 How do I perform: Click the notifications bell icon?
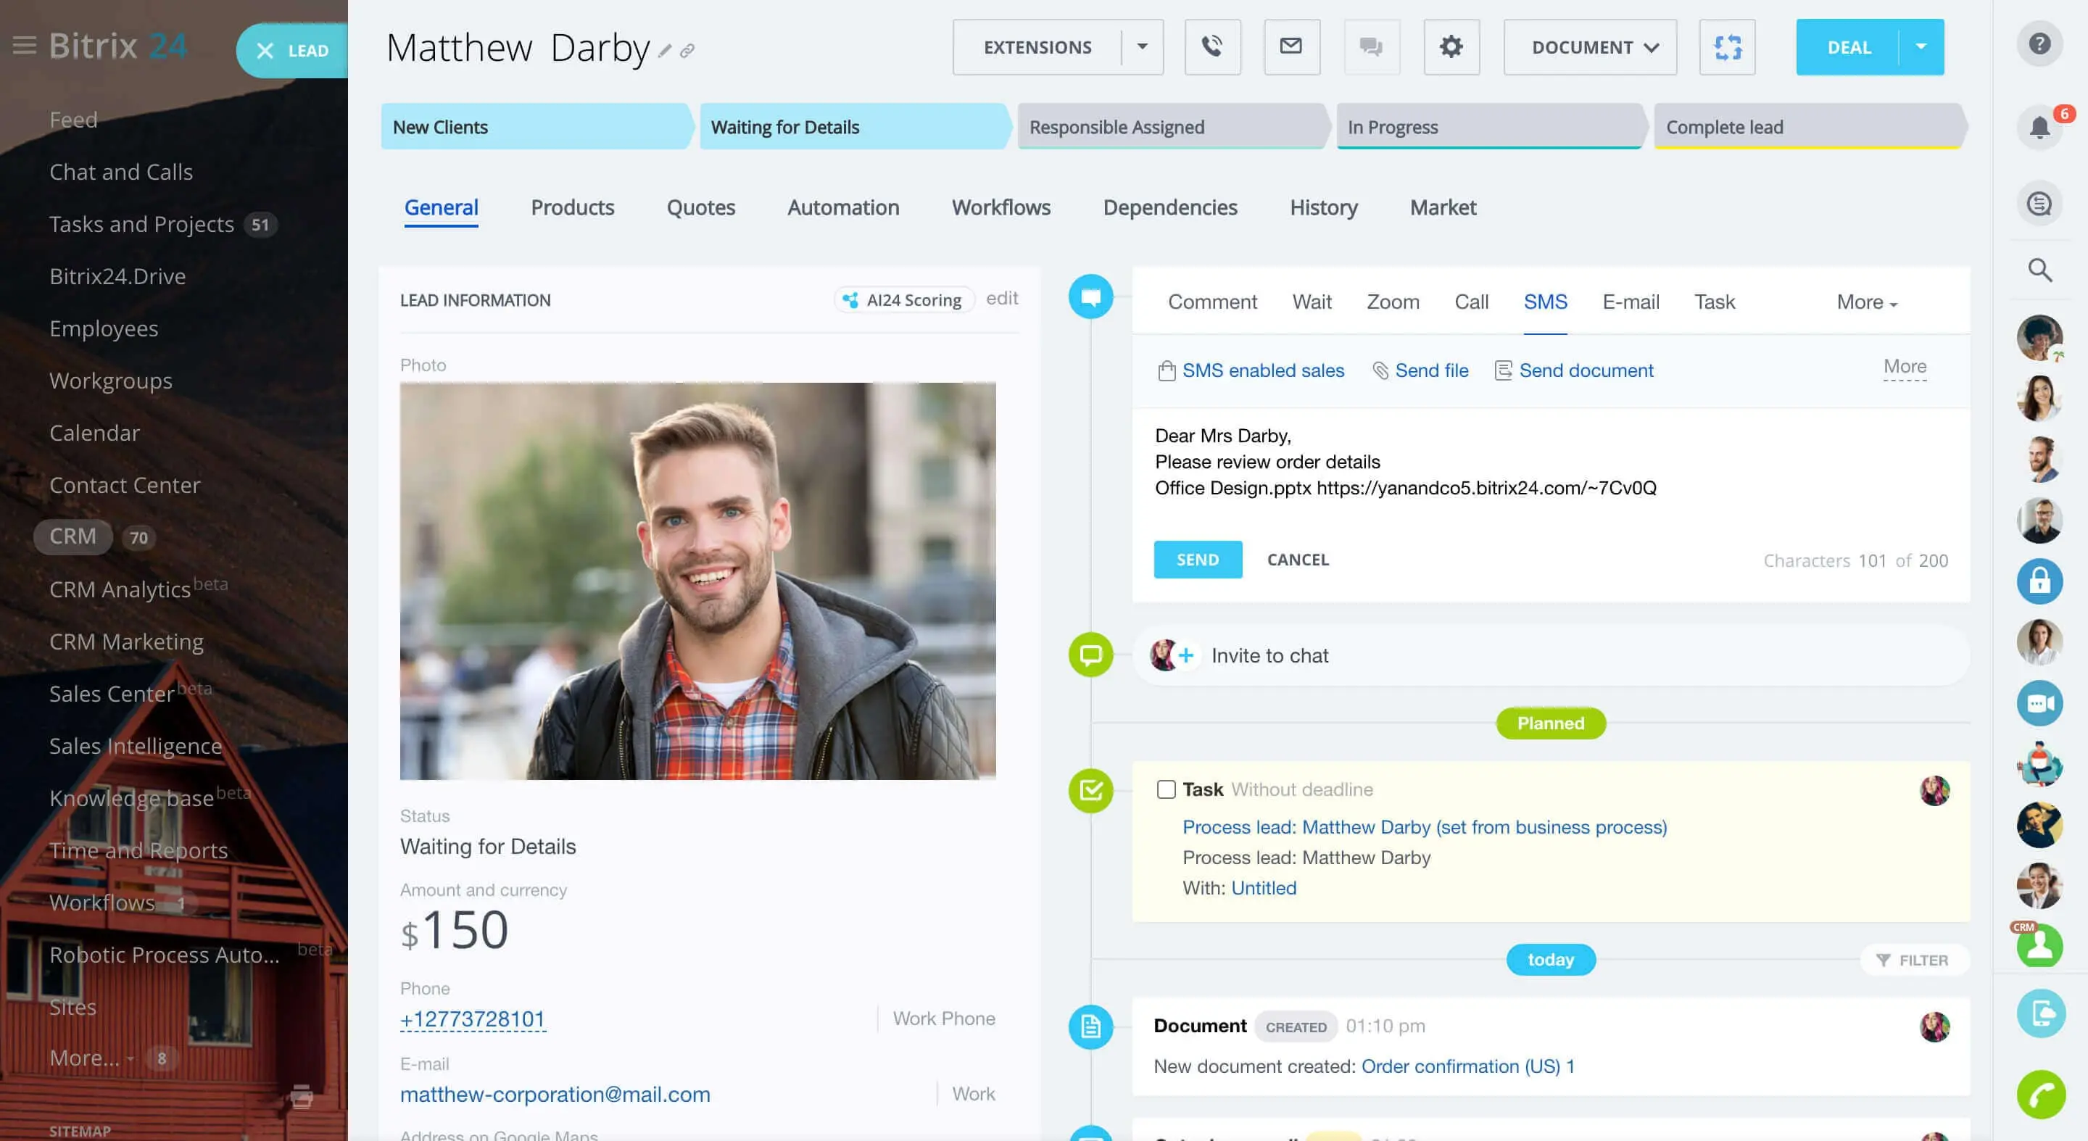point(2039,128)
